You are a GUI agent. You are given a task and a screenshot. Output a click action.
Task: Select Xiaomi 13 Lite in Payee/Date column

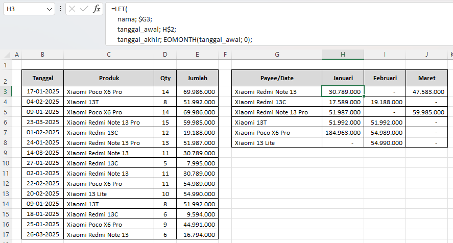[x=277, y=143]
